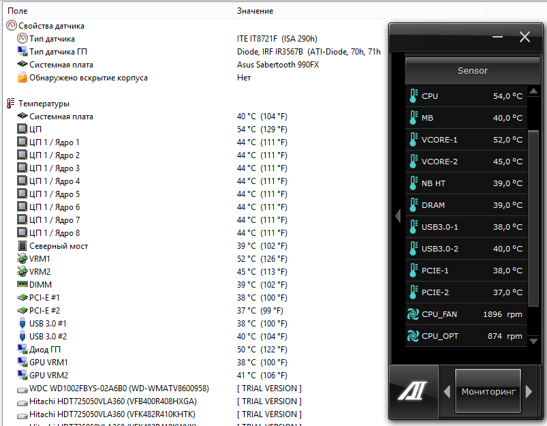Click the ЦП 1 / Ядро 1 chip icon
The width and height of the screenshot is (547, 426).
coord(22,142)
